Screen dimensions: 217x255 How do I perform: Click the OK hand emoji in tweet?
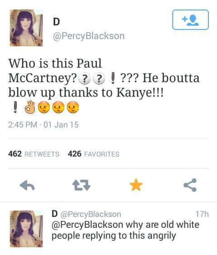30,107
